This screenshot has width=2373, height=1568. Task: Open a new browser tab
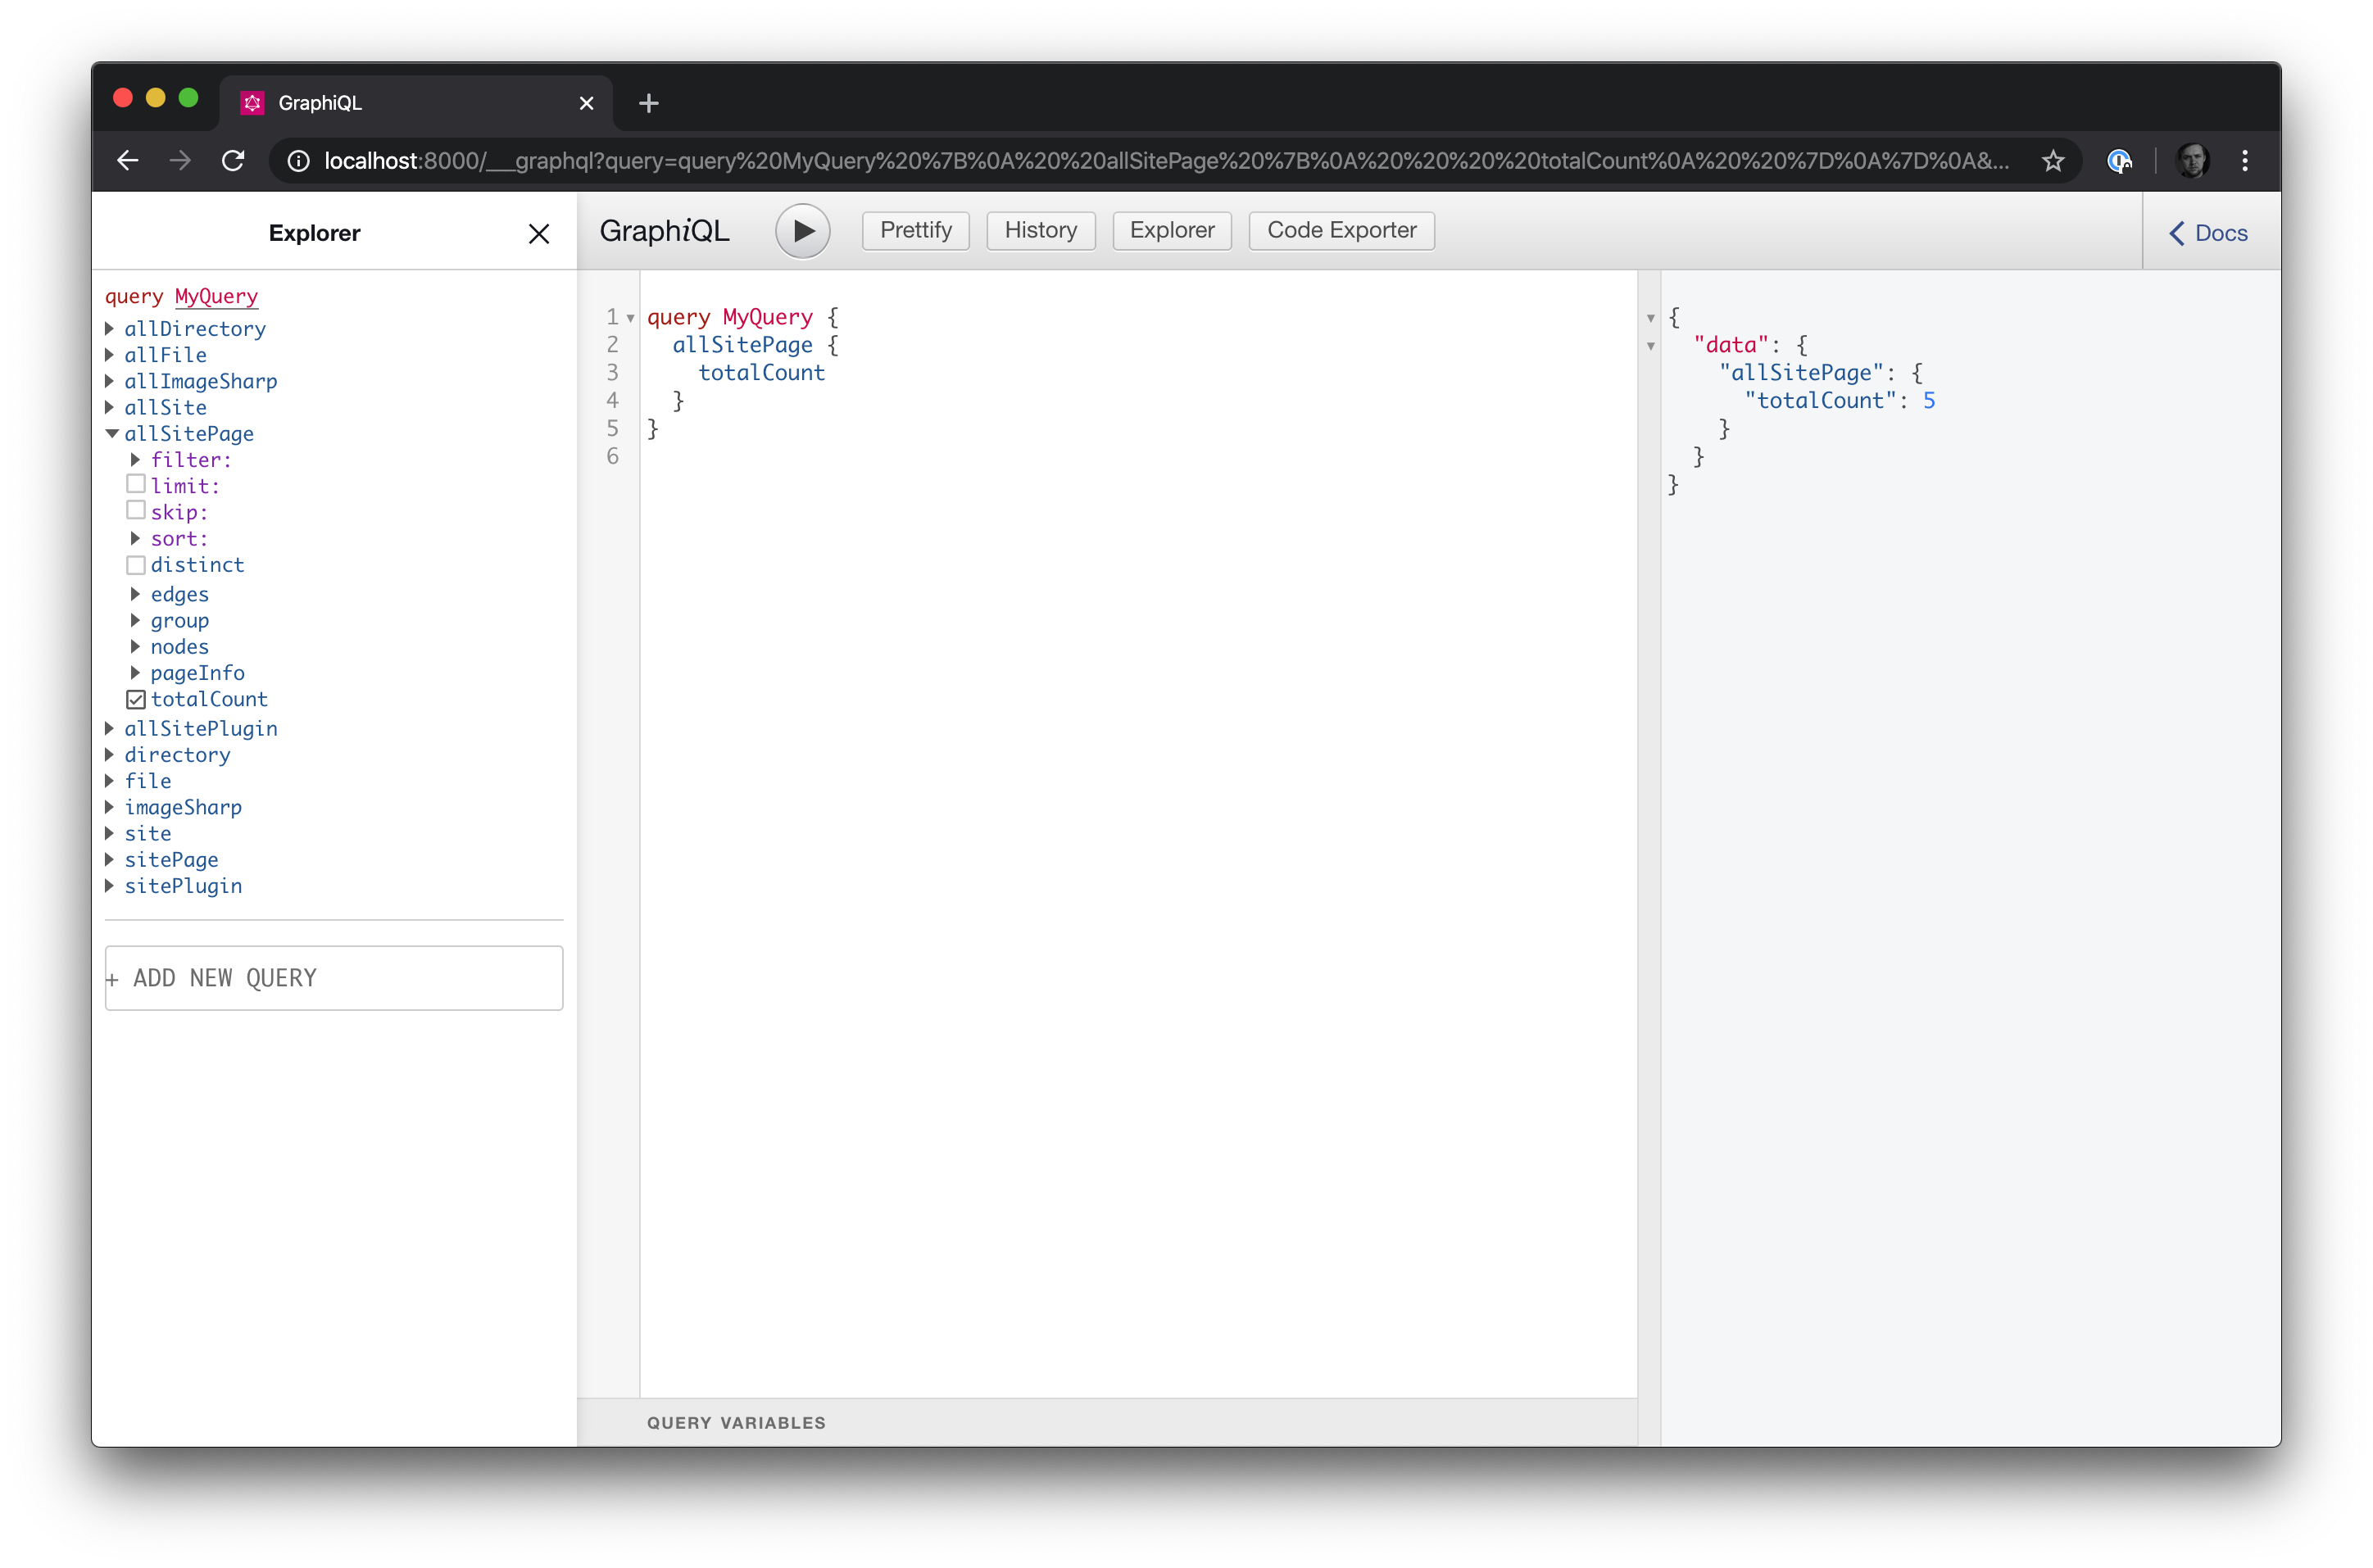(648, 103)
